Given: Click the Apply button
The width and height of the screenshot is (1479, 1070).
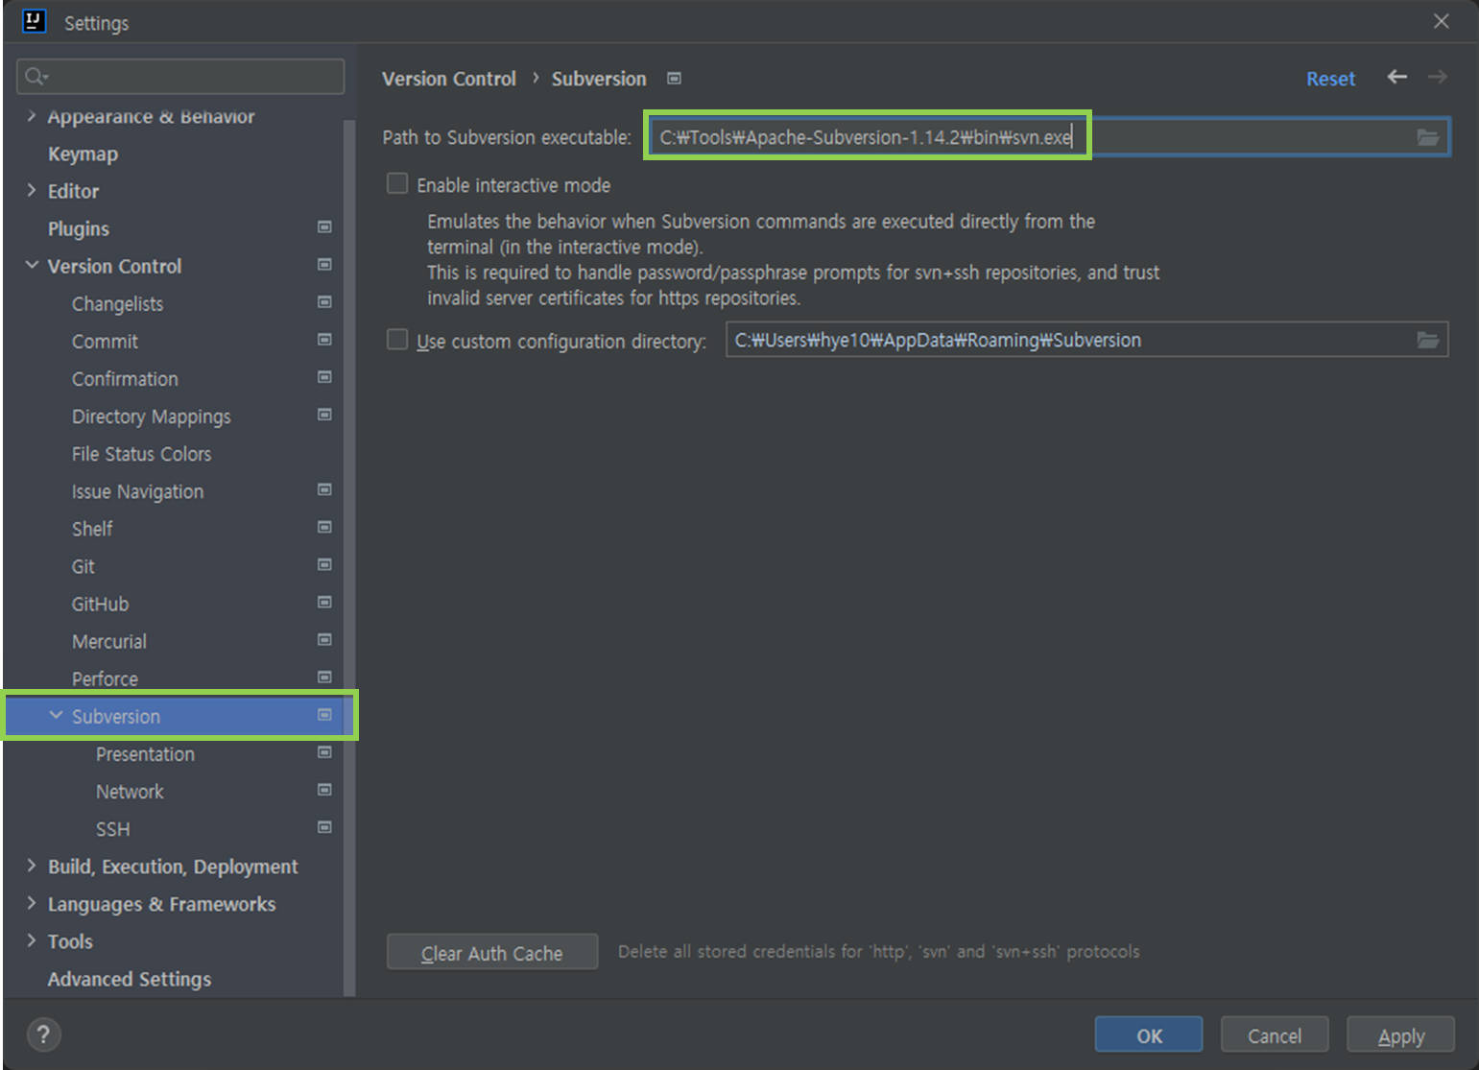Looking at the screenshot, I should click(x=1400, y=1035).
